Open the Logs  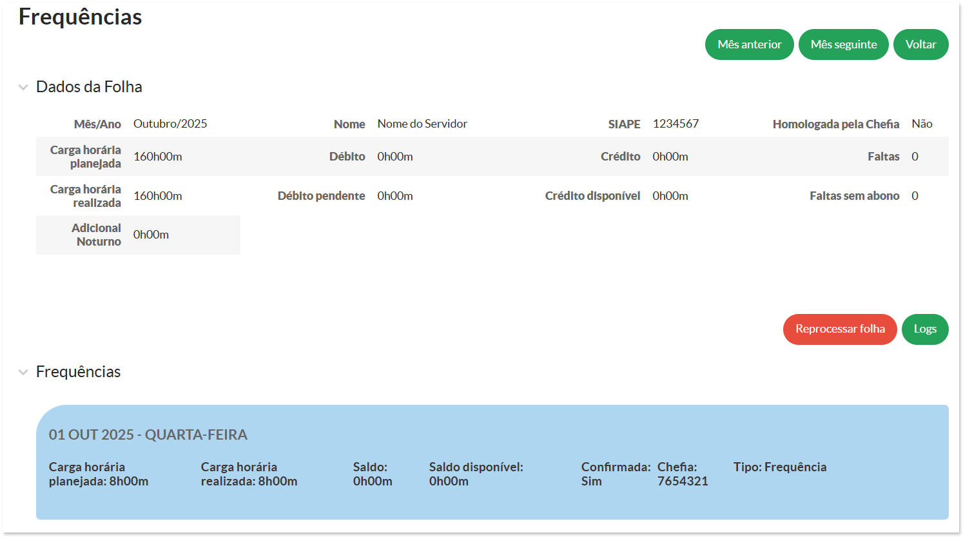(924, 329)
